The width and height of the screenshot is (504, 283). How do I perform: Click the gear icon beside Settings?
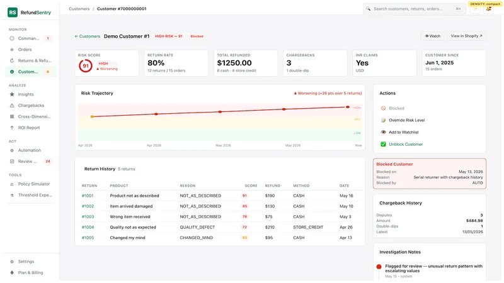[12, 262]
